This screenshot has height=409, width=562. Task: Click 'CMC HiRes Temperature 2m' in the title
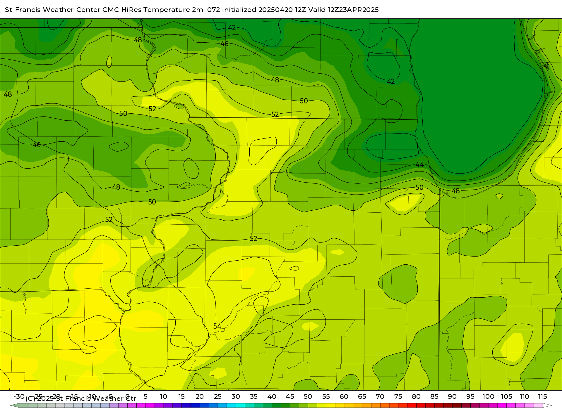[153, 10]
